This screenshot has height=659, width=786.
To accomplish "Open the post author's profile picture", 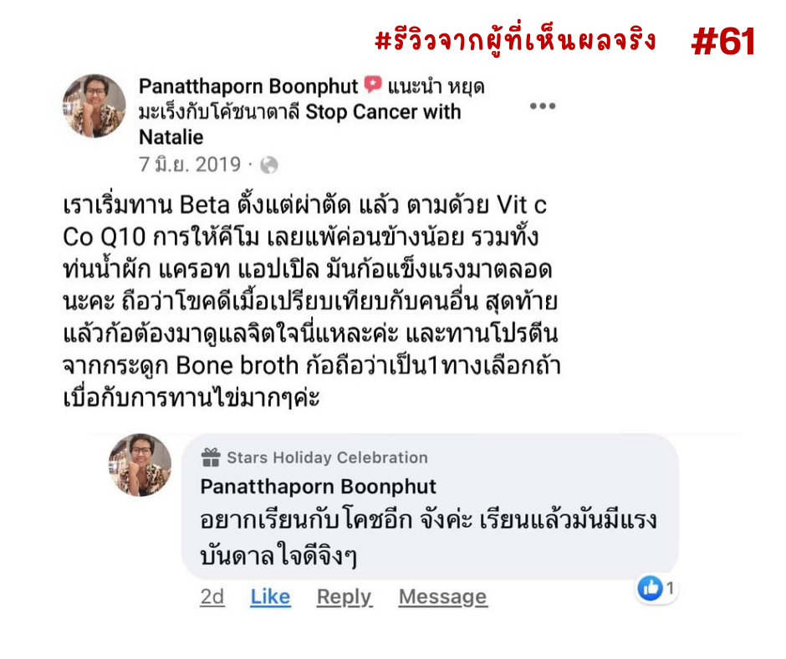I will coord(94,106).
